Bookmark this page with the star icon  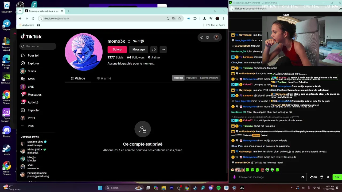click(180, 18)
